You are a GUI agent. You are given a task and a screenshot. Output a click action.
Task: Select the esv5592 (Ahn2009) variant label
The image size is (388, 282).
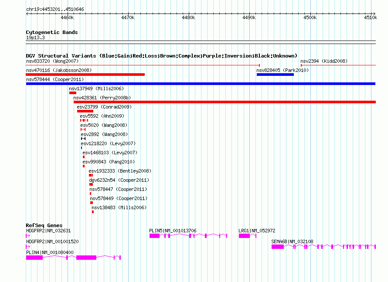pos(102,116)
